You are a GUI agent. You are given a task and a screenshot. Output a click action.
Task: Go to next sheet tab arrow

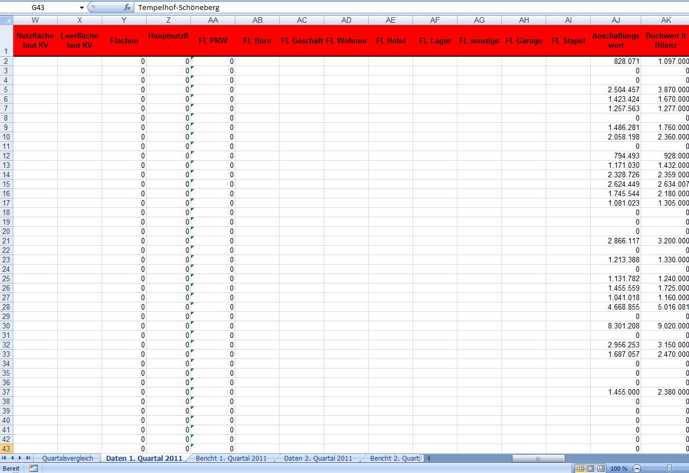click(21, 458)
